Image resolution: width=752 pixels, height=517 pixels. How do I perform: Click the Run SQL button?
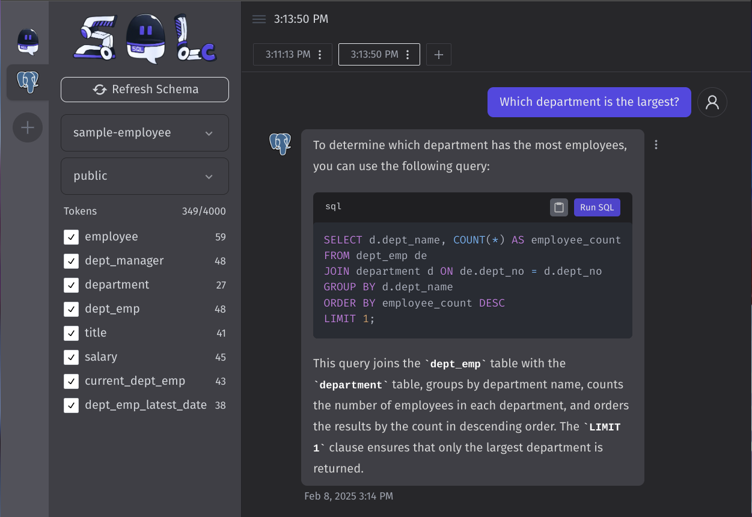click(596, 207)
